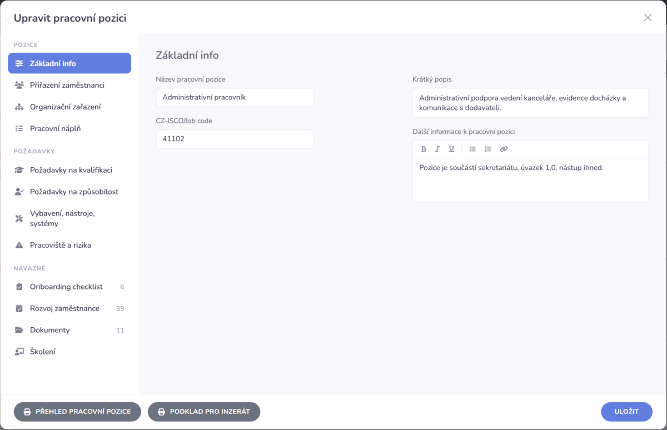
Task: Click Přehled pracovní pozice button
Action: coord(77,412)
